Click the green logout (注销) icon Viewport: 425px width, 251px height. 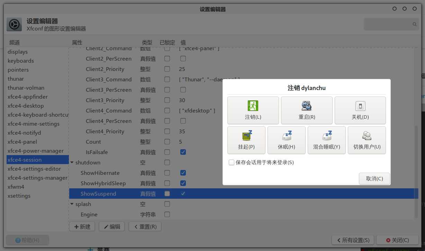253,106
